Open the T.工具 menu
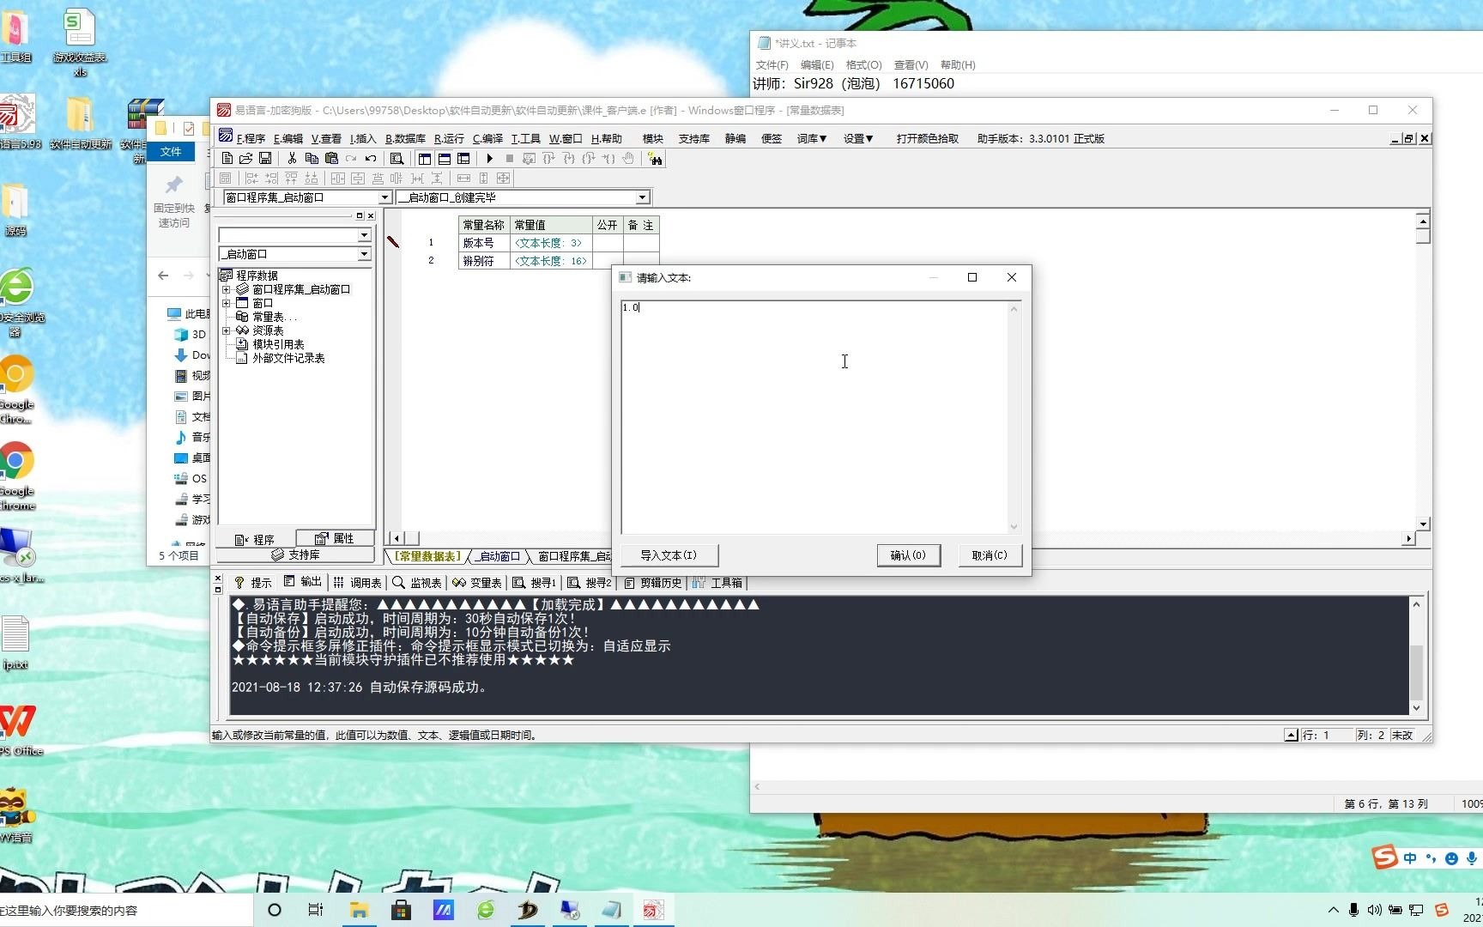 point(525,138)
